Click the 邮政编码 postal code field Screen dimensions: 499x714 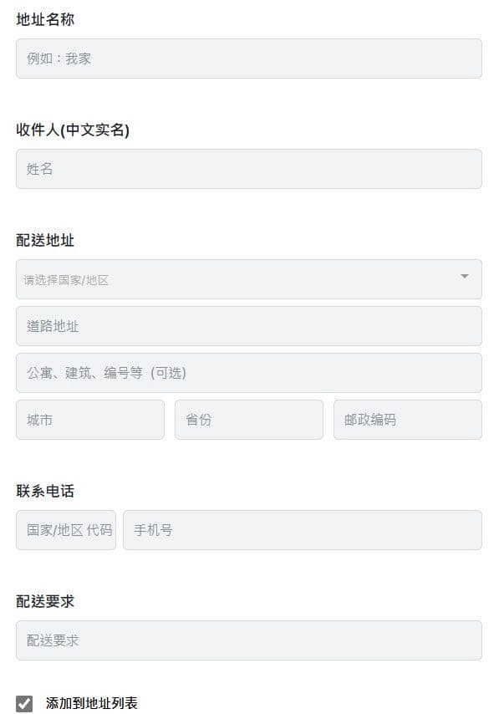(407, 420)
